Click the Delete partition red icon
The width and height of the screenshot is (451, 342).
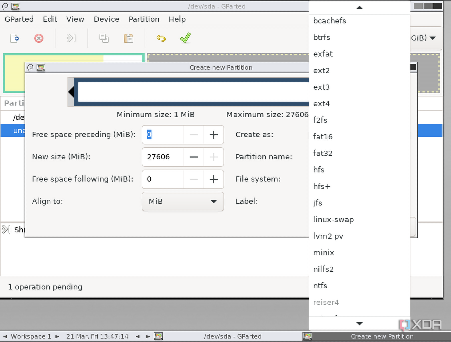pyautogui.click(x=39, y=38)
